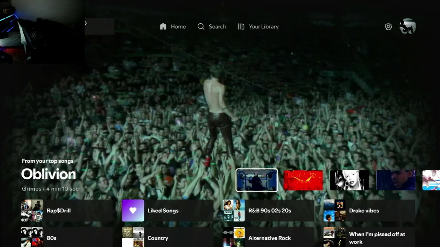This screenshot has width=440, height=247.
Task: Select the black-and-white woman video thumbnail
Action: pyautogui.click(x=349, y=180)
